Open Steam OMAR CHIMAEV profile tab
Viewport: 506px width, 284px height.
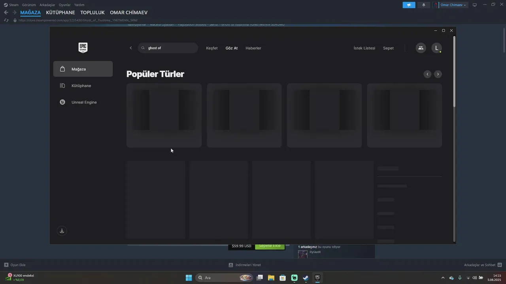coord(128,13)
